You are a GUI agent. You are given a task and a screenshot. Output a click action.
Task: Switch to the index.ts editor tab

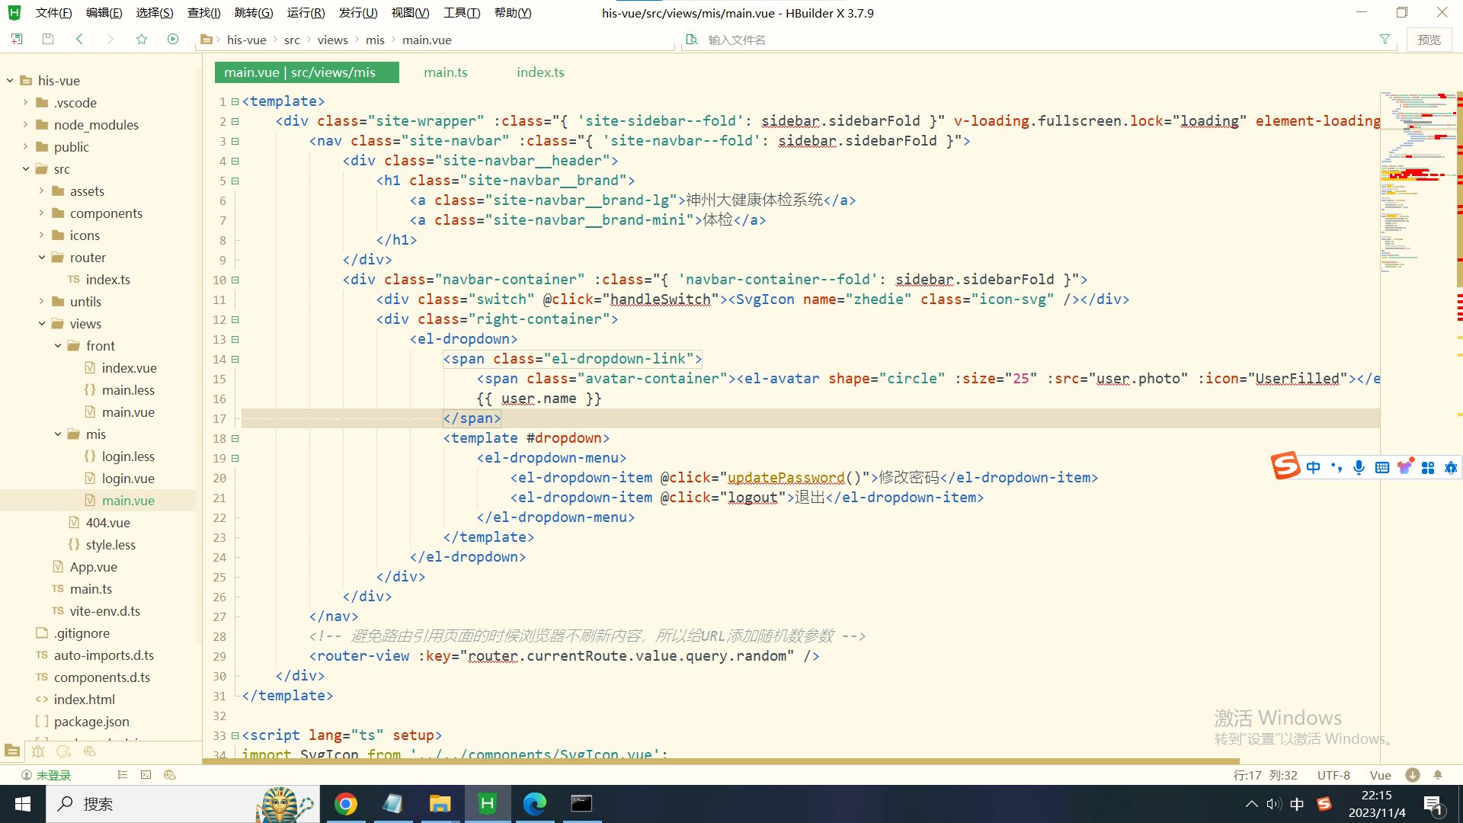[x=540, y=72]
